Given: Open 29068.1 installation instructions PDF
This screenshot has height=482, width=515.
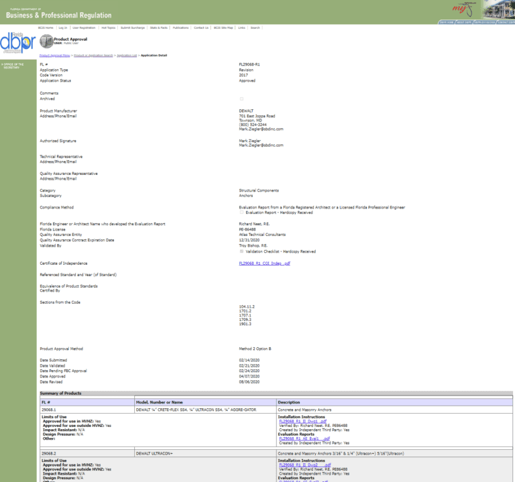Looking at the screenshot, I should [302, 421].
